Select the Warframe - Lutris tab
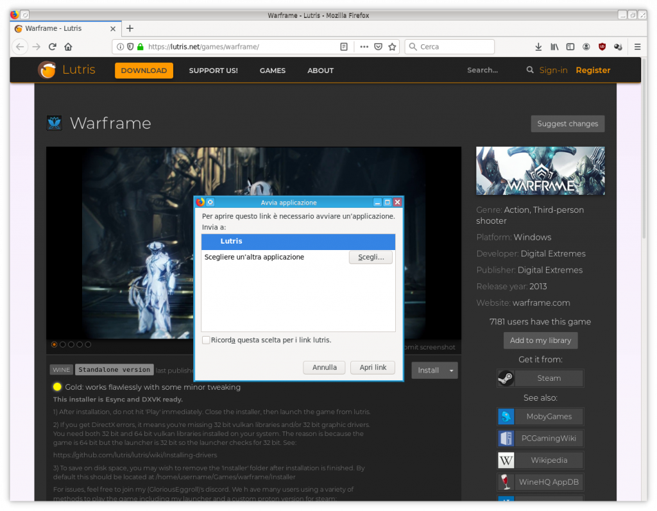The height and width of the screenshot is (511, 657). pyautogui.click(x=64, y=28)
